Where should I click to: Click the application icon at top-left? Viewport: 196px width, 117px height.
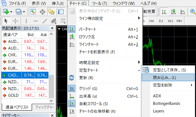tap(4, 3)
